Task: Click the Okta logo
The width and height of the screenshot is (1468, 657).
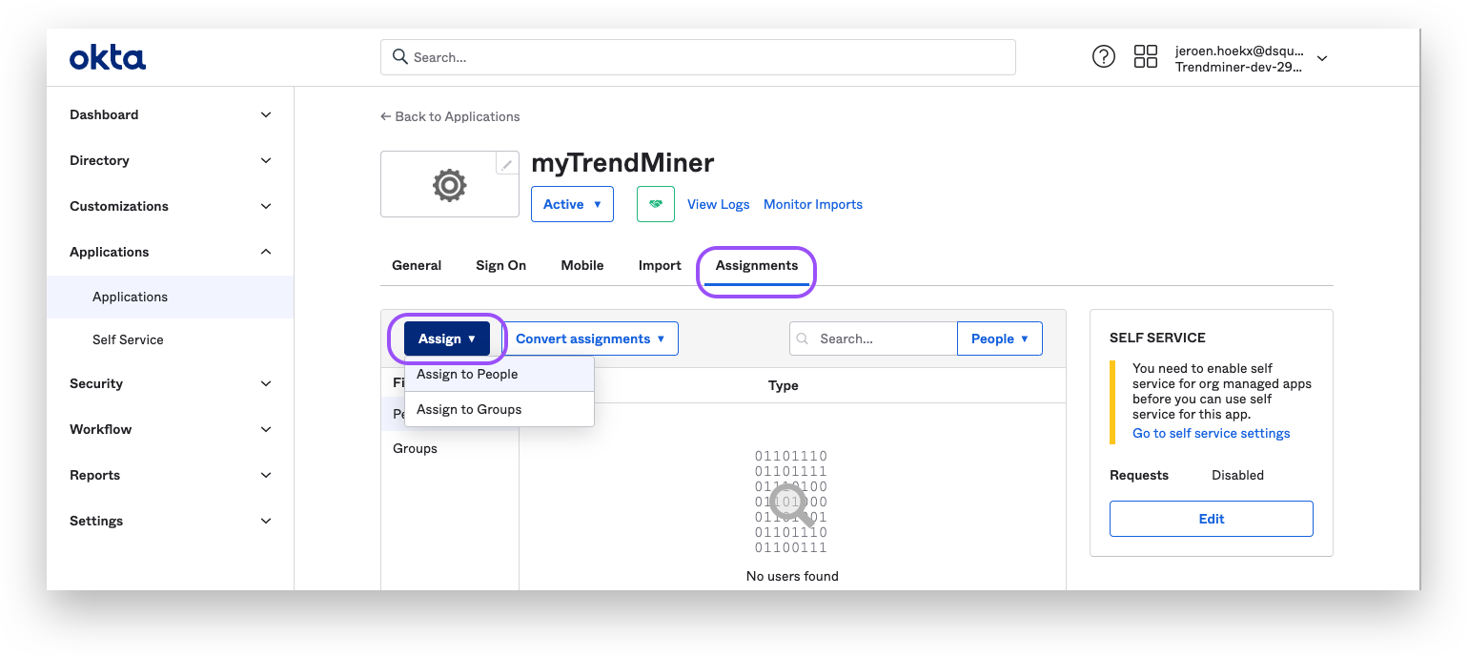Action: point(108,58)
